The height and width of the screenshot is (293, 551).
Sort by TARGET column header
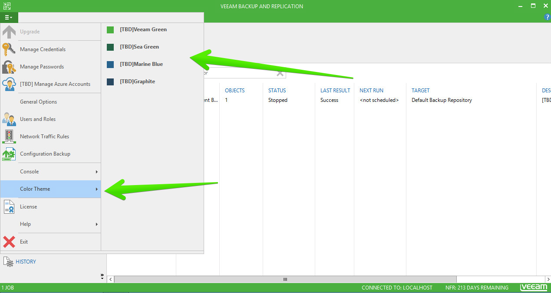coord(421,91)
